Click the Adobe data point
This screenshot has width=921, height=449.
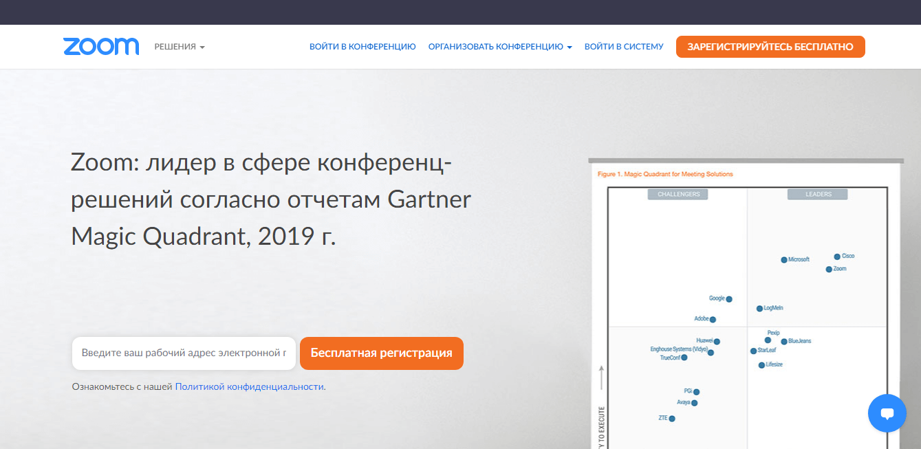(713, 320)
